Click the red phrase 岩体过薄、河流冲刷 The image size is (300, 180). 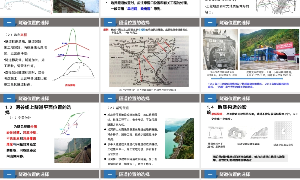click(21, 133)
